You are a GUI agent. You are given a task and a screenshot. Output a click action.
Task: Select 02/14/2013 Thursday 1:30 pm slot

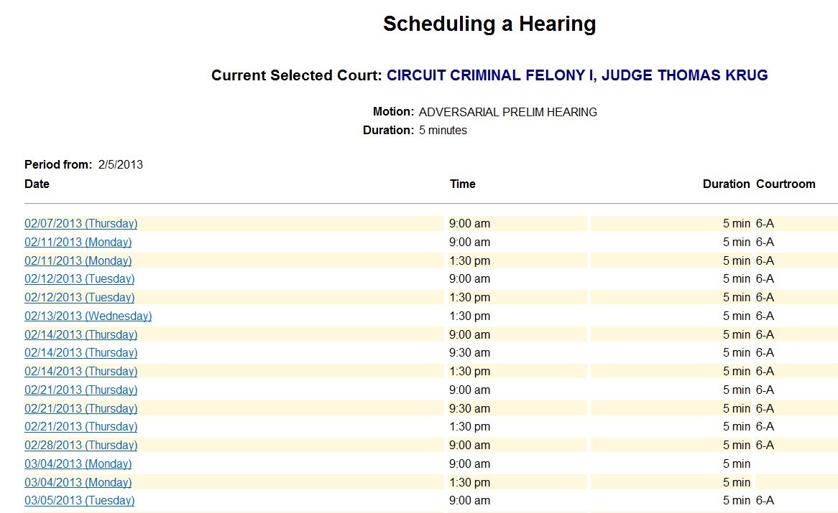coord(80,372)
